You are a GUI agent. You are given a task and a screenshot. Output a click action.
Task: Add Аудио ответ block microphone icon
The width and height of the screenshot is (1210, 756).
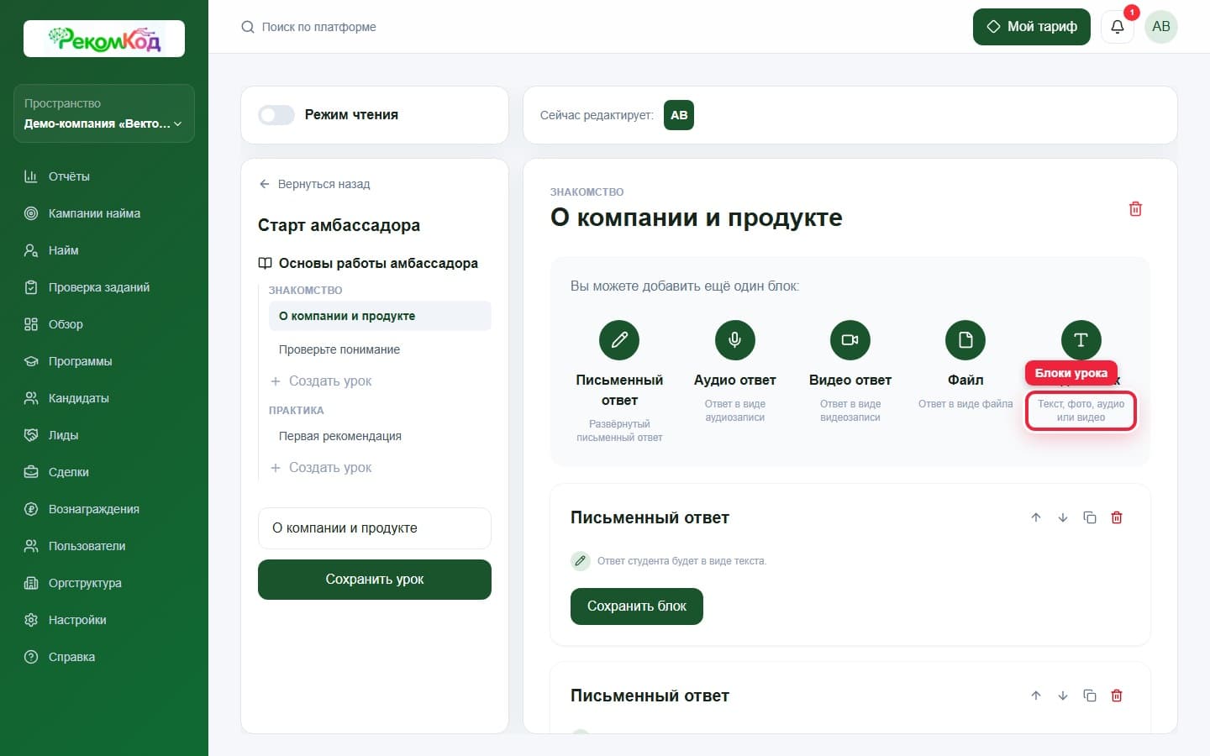coord(735,340)
